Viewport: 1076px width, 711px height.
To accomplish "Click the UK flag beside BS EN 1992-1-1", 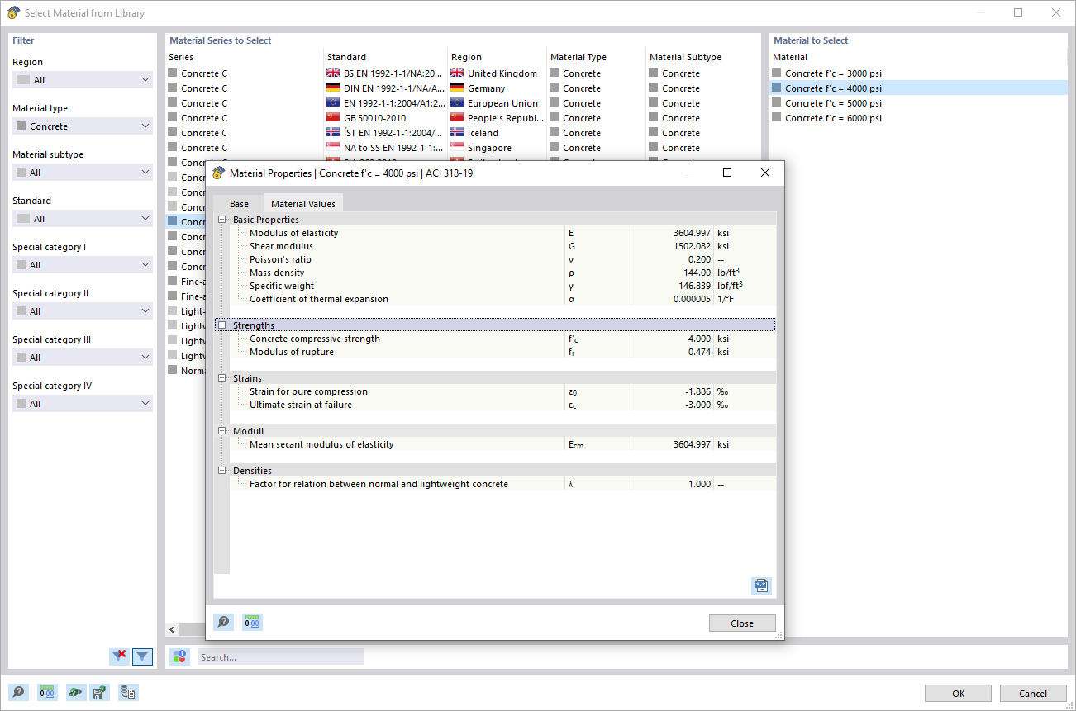I will (x=333, y=73).
